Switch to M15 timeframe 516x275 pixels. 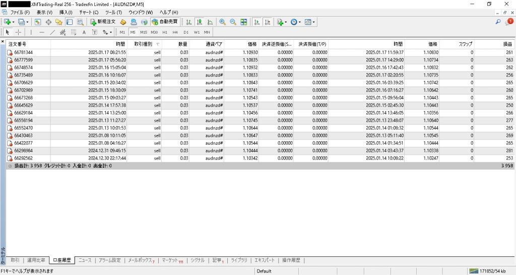[144, 32]
